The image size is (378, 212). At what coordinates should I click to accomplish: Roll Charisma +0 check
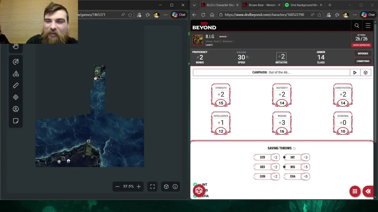[343, 123]
